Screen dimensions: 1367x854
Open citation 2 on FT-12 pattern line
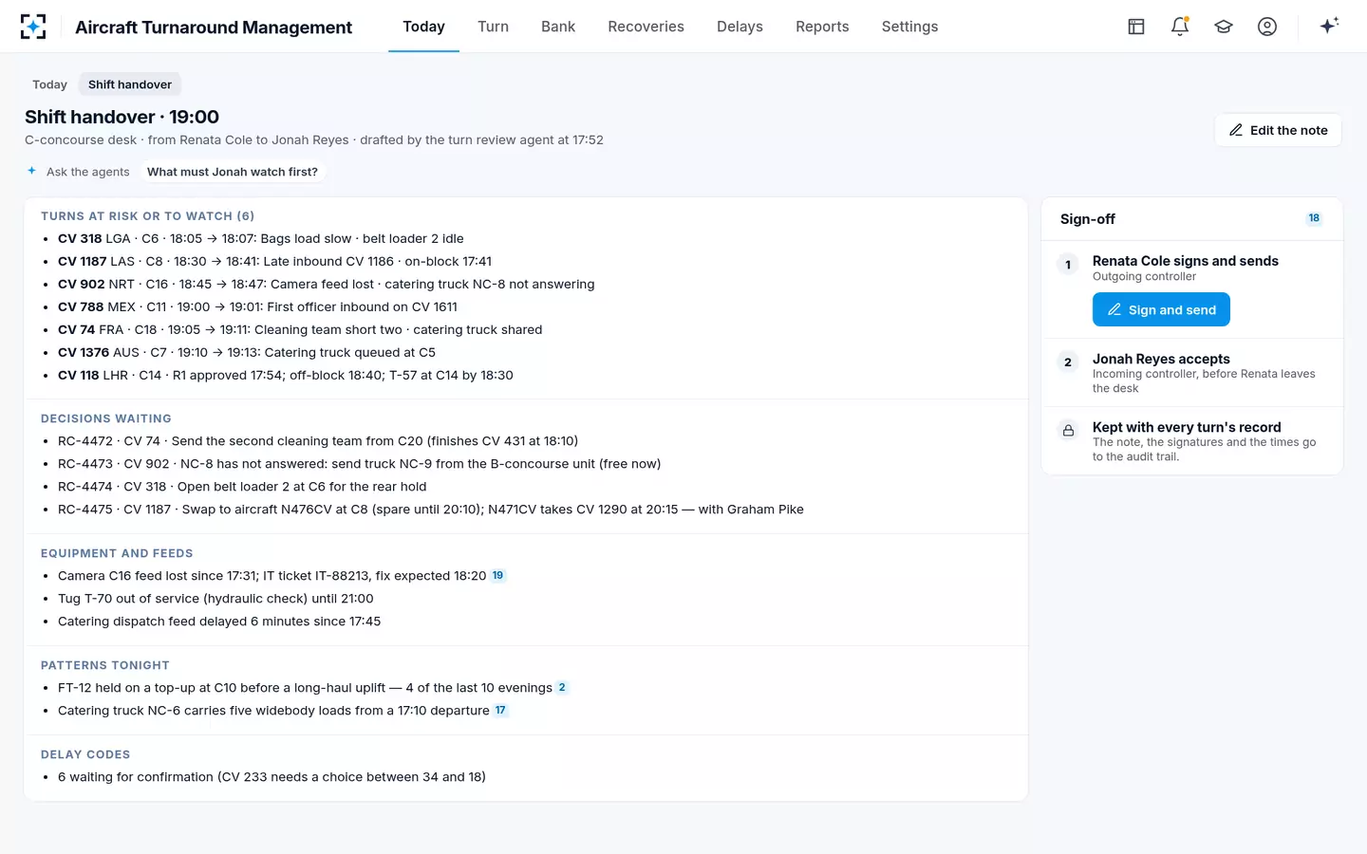[x=562, y=688]
